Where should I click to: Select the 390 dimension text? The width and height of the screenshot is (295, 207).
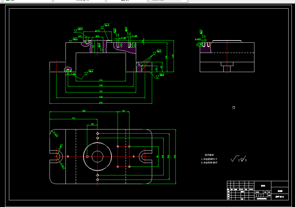coord(101,97)
